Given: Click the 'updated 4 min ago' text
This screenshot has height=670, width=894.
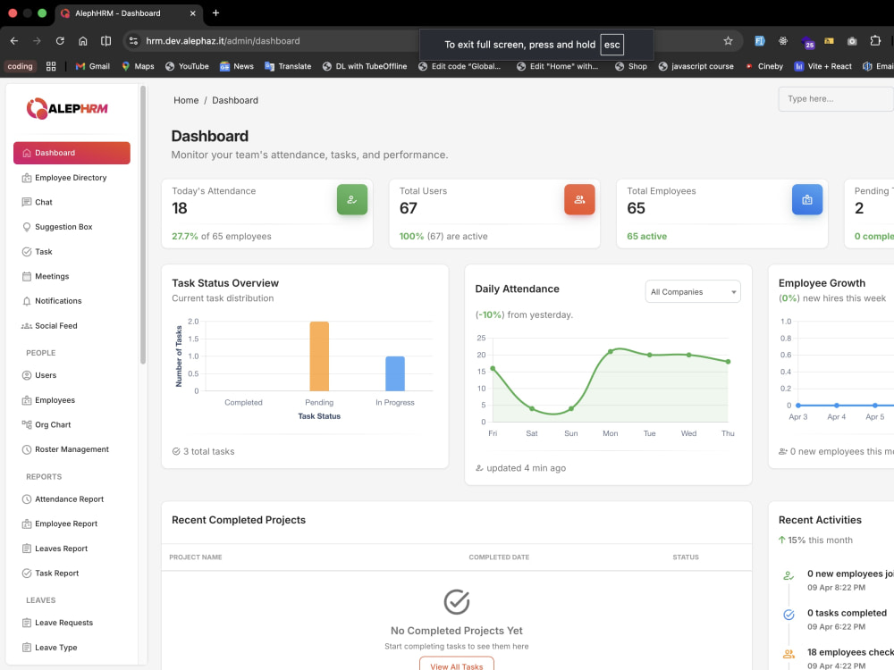Looking at the screenshot, I should (526, 468).
